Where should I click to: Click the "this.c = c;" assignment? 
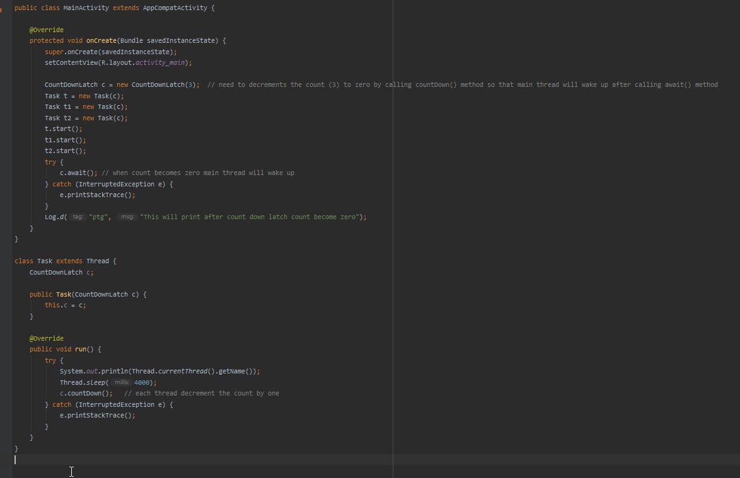(65, 305)
